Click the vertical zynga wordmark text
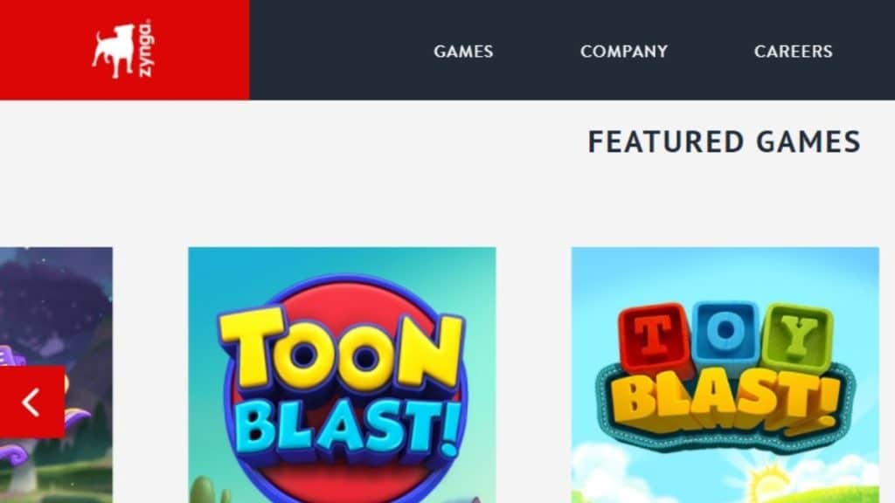Screen dimensions: 895x503 click(146, 49)
